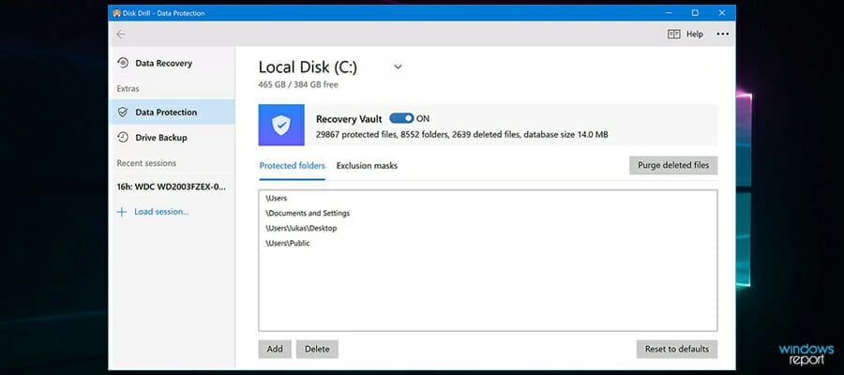The width and height of the screenshot is (844, 375).
Task: Open the Help book icon
Action: (x=674, y=34)
